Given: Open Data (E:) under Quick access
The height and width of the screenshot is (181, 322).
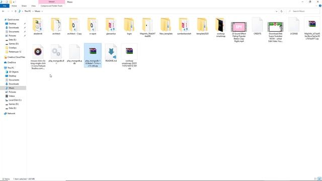Looking at the screenshot, I should (12, 40).
